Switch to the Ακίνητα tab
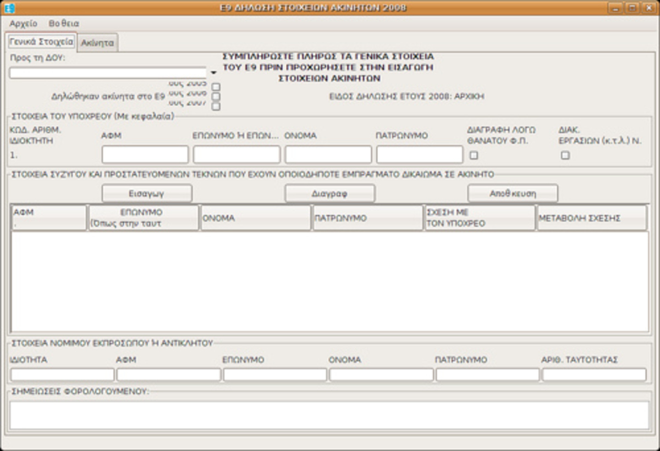The width and height of the screenshot is (660, 451). [97, 43]
